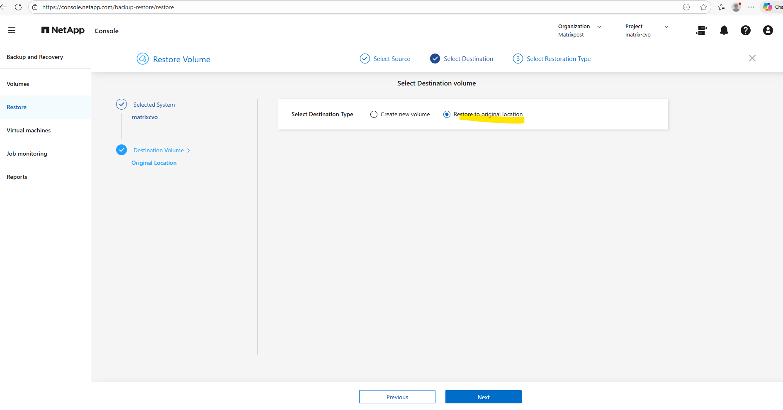Click the Next button
Image resolution: width=783 pixels, height=410 pixels.
(x=483, y=397)
